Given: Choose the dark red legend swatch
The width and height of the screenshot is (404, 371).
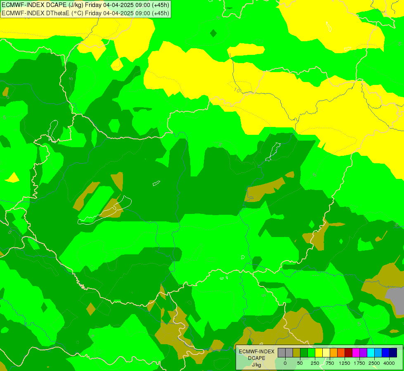Looking at the screenshot, I should coord(349,352).
